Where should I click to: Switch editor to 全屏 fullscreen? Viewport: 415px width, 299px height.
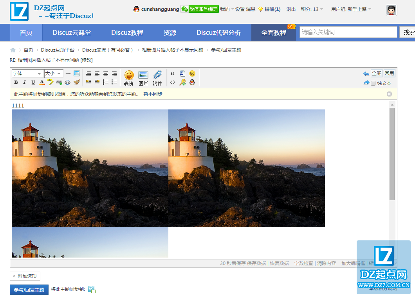(376, 73)
